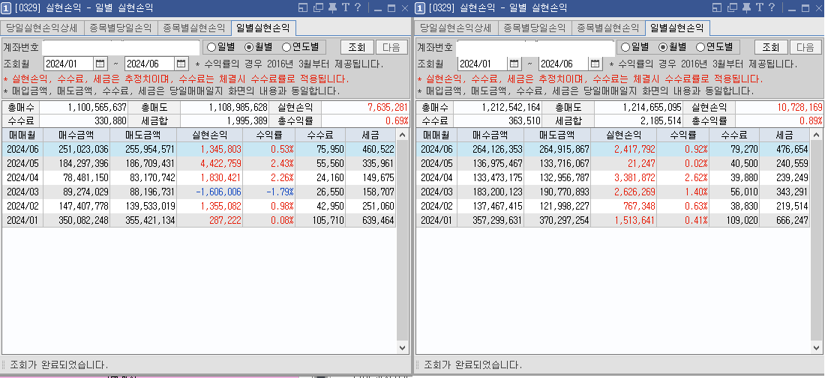Open calendar for 2024/01 start month in left window
Screen dimensions: 828x378
click(100, 64)
